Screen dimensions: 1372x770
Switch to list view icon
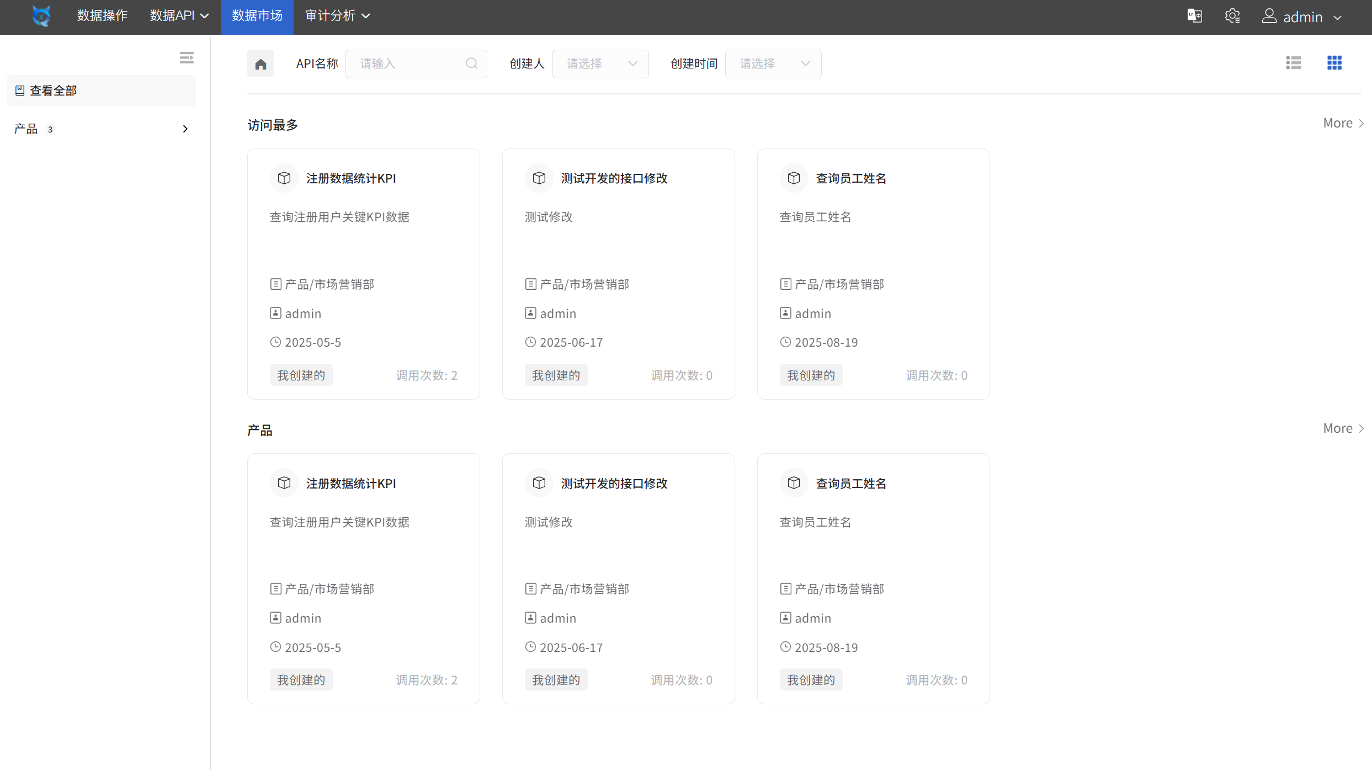(1294, 63)
